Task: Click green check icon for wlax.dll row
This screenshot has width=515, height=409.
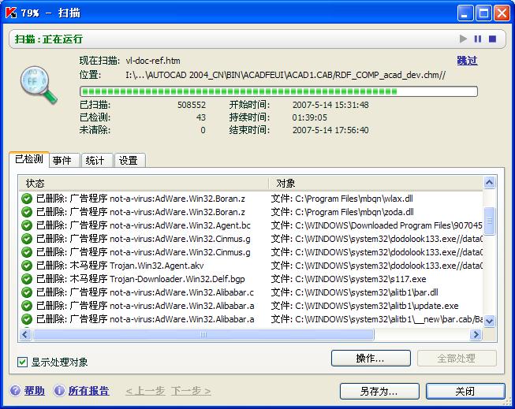Action: (x=27, y=199)
